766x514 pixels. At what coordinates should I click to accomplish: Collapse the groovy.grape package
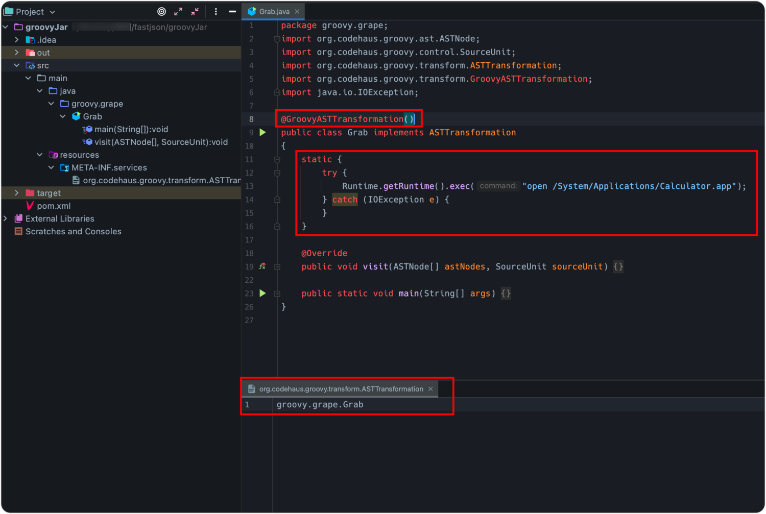coord(51,104)
